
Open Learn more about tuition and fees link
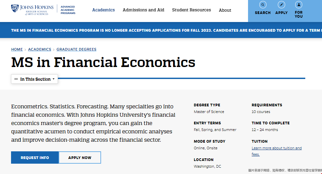tap(276, 151)
